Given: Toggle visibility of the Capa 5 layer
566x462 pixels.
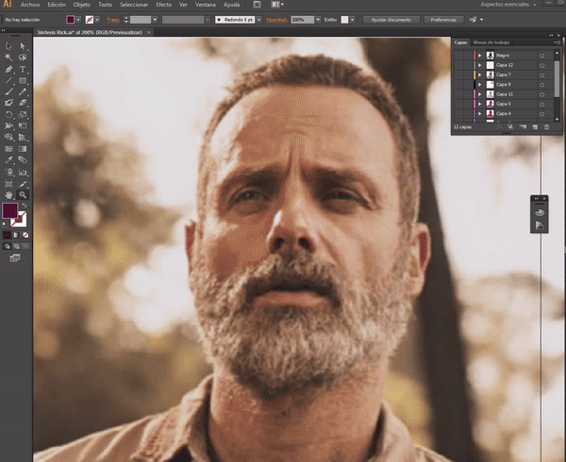Looking at the screenshot, I should pos(458,104).
